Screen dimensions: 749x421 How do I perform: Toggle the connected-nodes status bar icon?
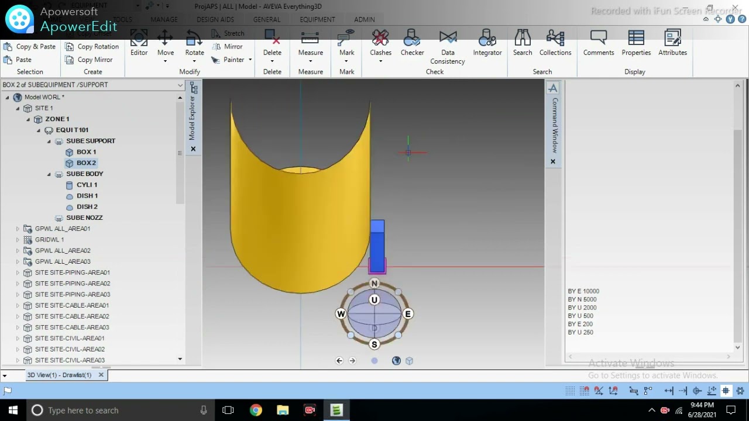(x=648, y=391)
